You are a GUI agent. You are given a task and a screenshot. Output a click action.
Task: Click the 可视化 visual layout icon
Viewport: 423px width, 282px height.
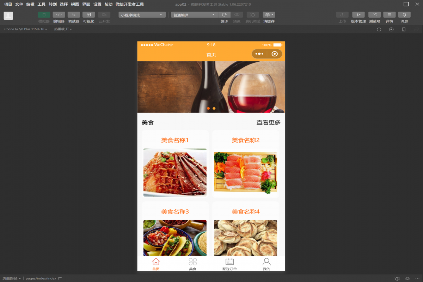point(88,15)
